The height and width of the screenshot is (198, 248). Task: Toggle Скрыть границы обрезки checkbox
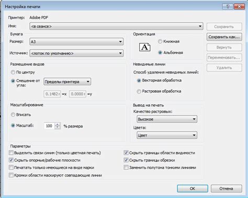click(126, 160)
